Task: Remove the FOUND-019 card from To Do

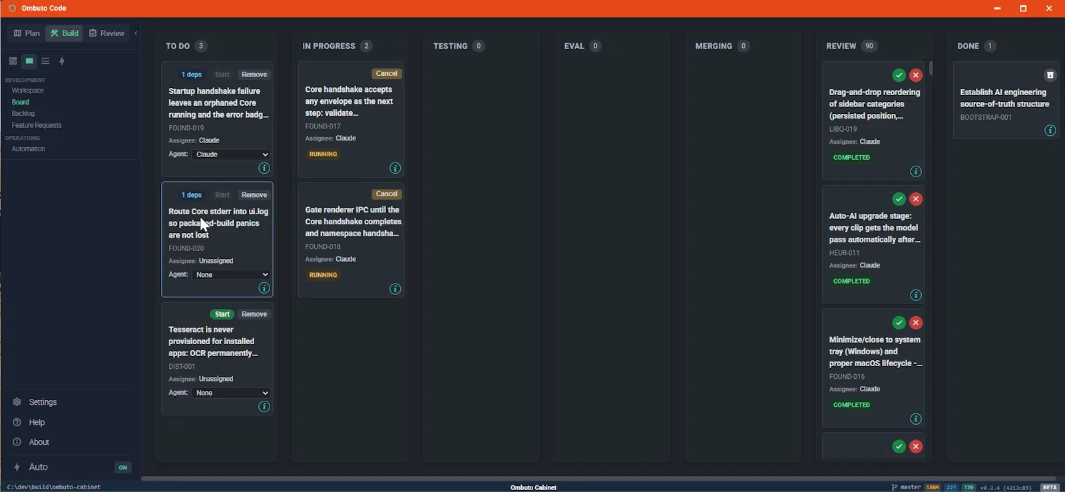Action: point(254,75)
